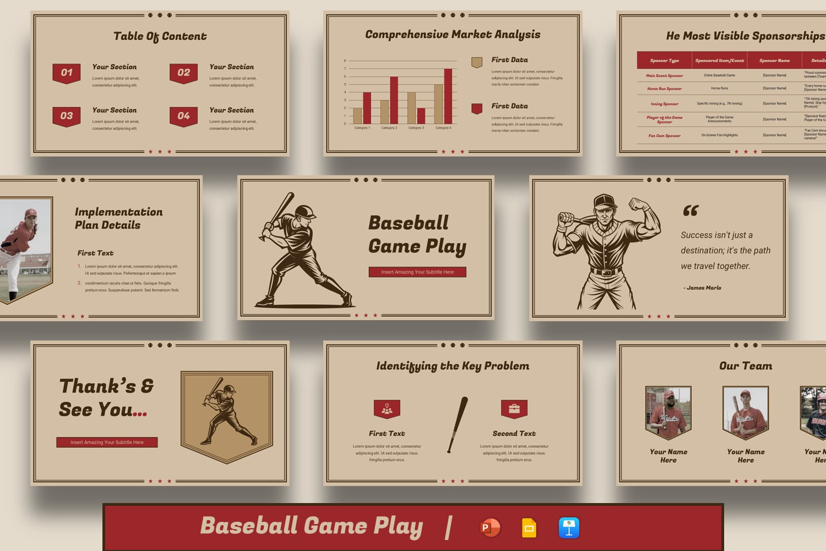The height and width of the screenshot is (551, 826).
Task: Select the Sponsor Type table header
Action: pos(664,61)
